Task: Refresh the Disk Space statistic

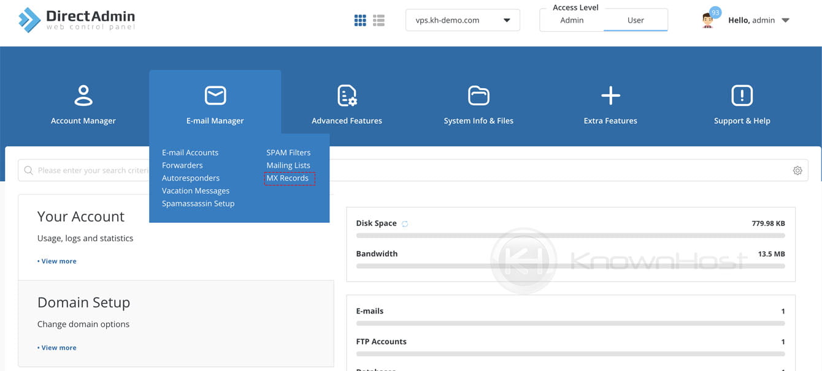Action: [x=404, y=223]
